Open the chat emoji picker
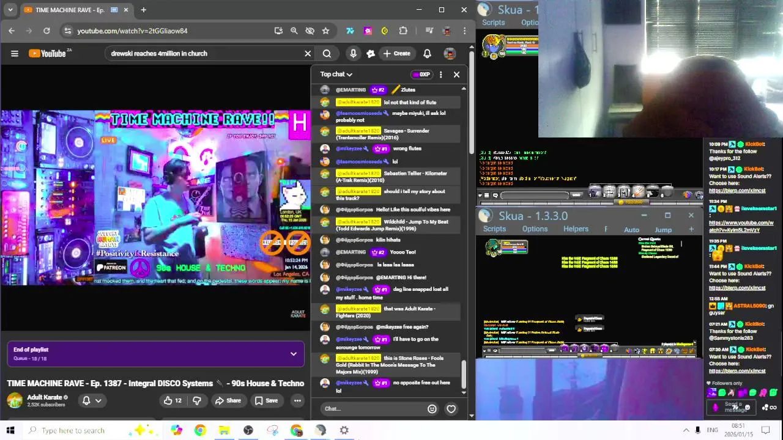The width and height of the screenshot is (783, 440). [432, 409]
